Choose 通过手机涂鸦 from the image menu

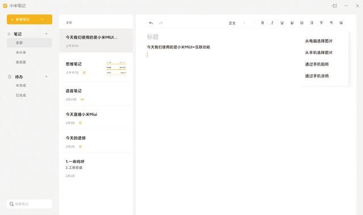point(316,76)
